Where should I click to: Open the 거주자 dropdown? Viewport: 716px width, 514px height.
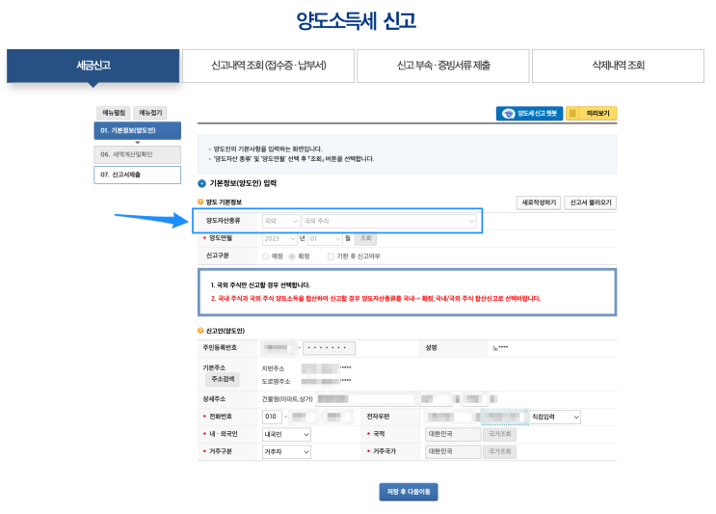pos(287,452)
